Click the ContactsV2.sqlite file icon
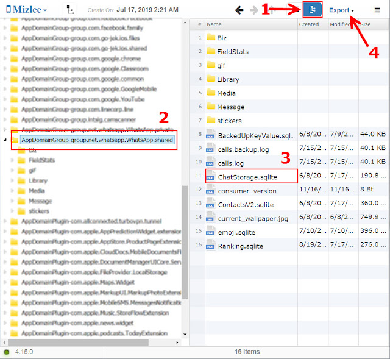The image size is (390, 359). pyautogui.click(x=210, y=204)
